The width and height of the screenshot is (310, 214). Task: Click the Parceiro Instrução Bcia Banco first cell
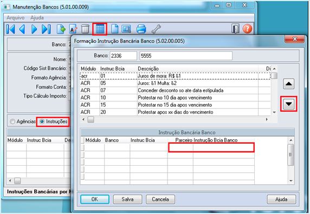(211, 147)
